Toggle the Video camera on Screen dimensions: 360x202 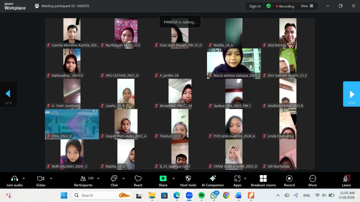(x=41, y=179)
